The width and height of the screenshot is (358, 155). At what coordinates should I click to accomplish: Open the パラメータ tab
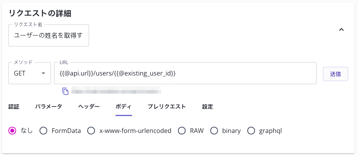pyautogui.click(x=48, y=107)
